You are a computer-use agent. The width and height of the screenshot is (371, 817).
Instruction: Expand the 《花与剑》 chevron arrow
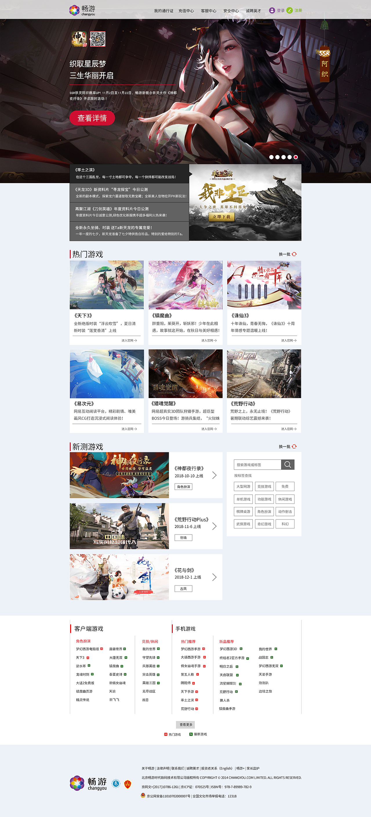214,577
